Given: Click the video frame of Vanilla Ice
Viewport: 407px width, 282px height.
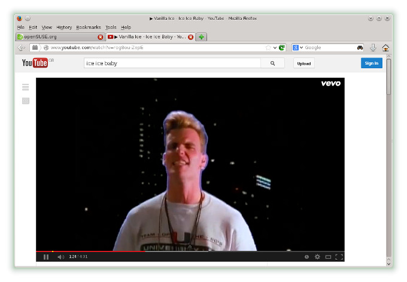Looking at the screenshot, I should [190, 164].
